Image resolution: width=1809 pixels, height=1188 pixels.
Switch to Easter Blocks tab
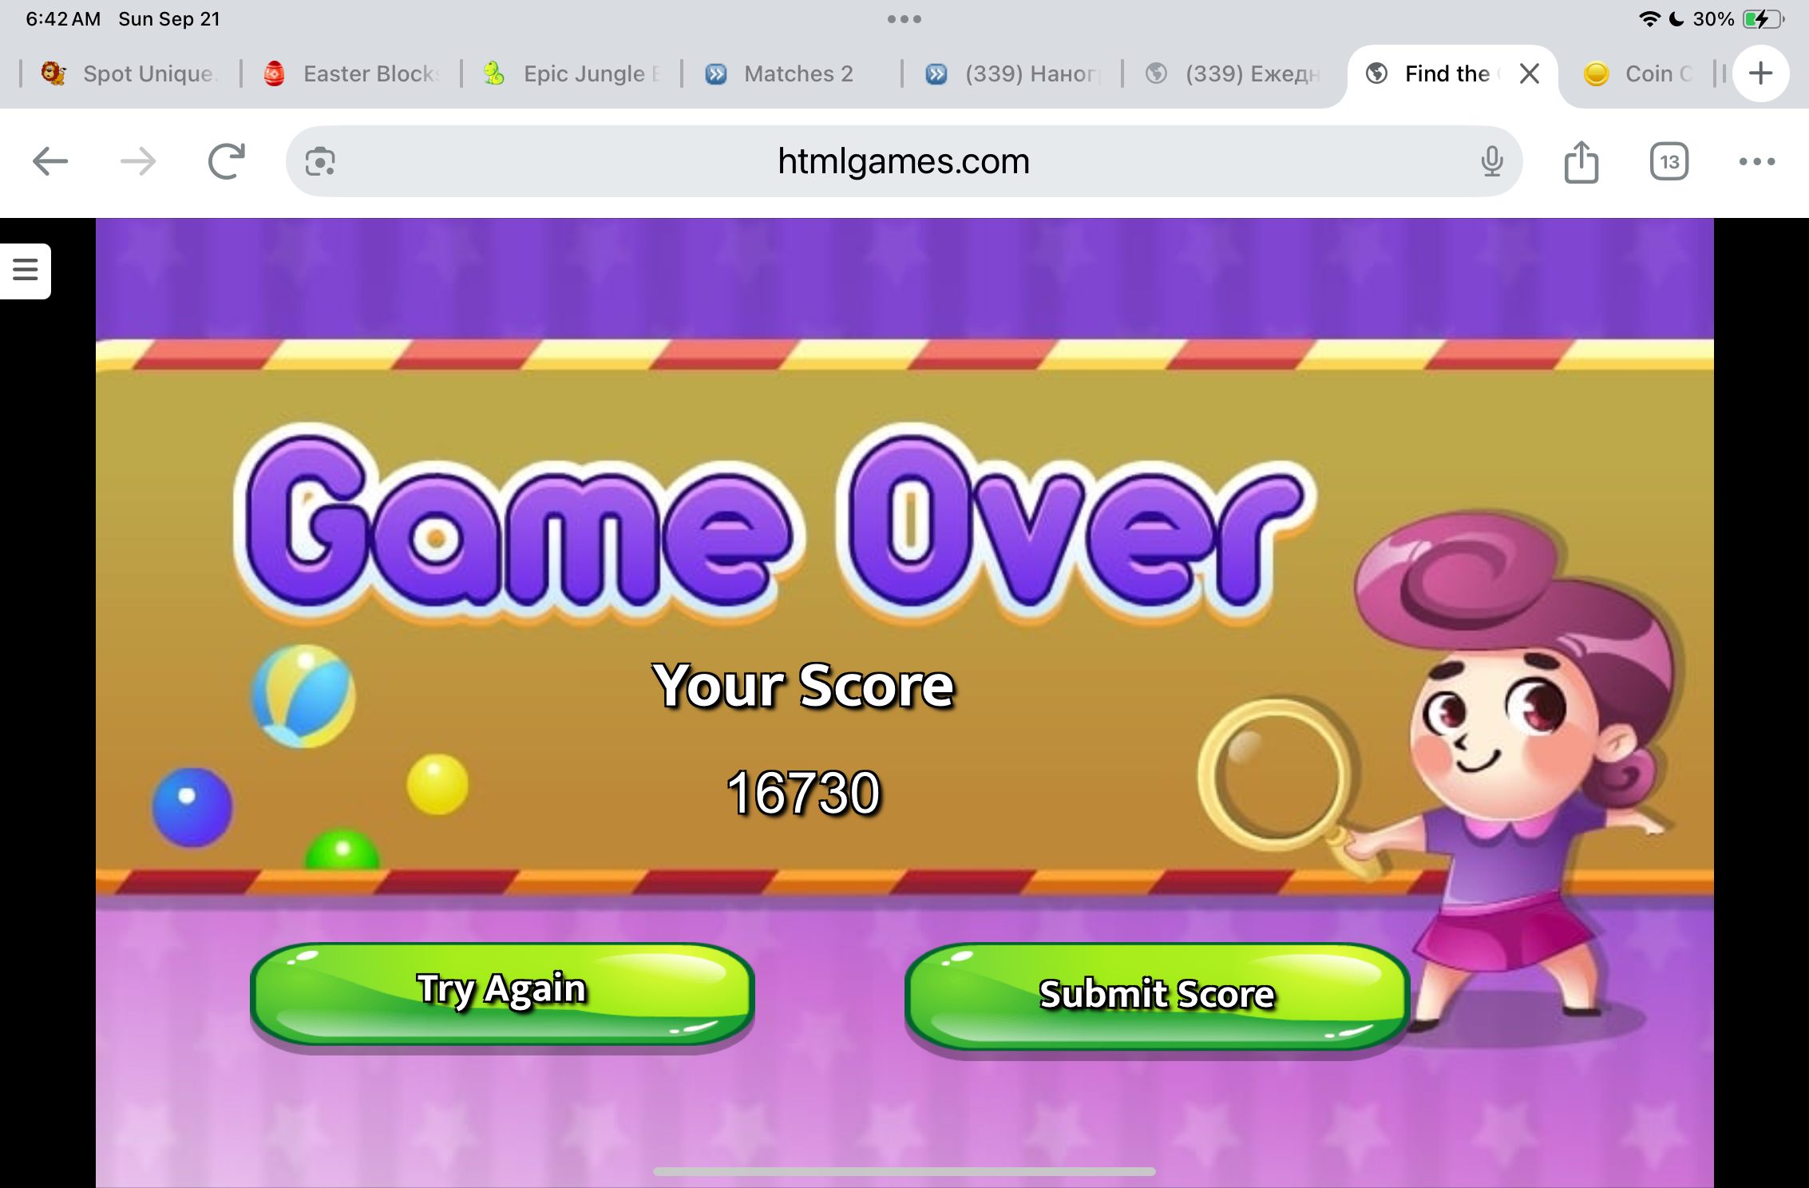click(x=353, y=73)
